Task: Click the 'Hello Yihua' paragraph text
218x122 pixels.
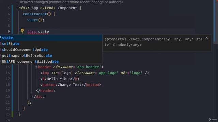Action: click(59, 79)
